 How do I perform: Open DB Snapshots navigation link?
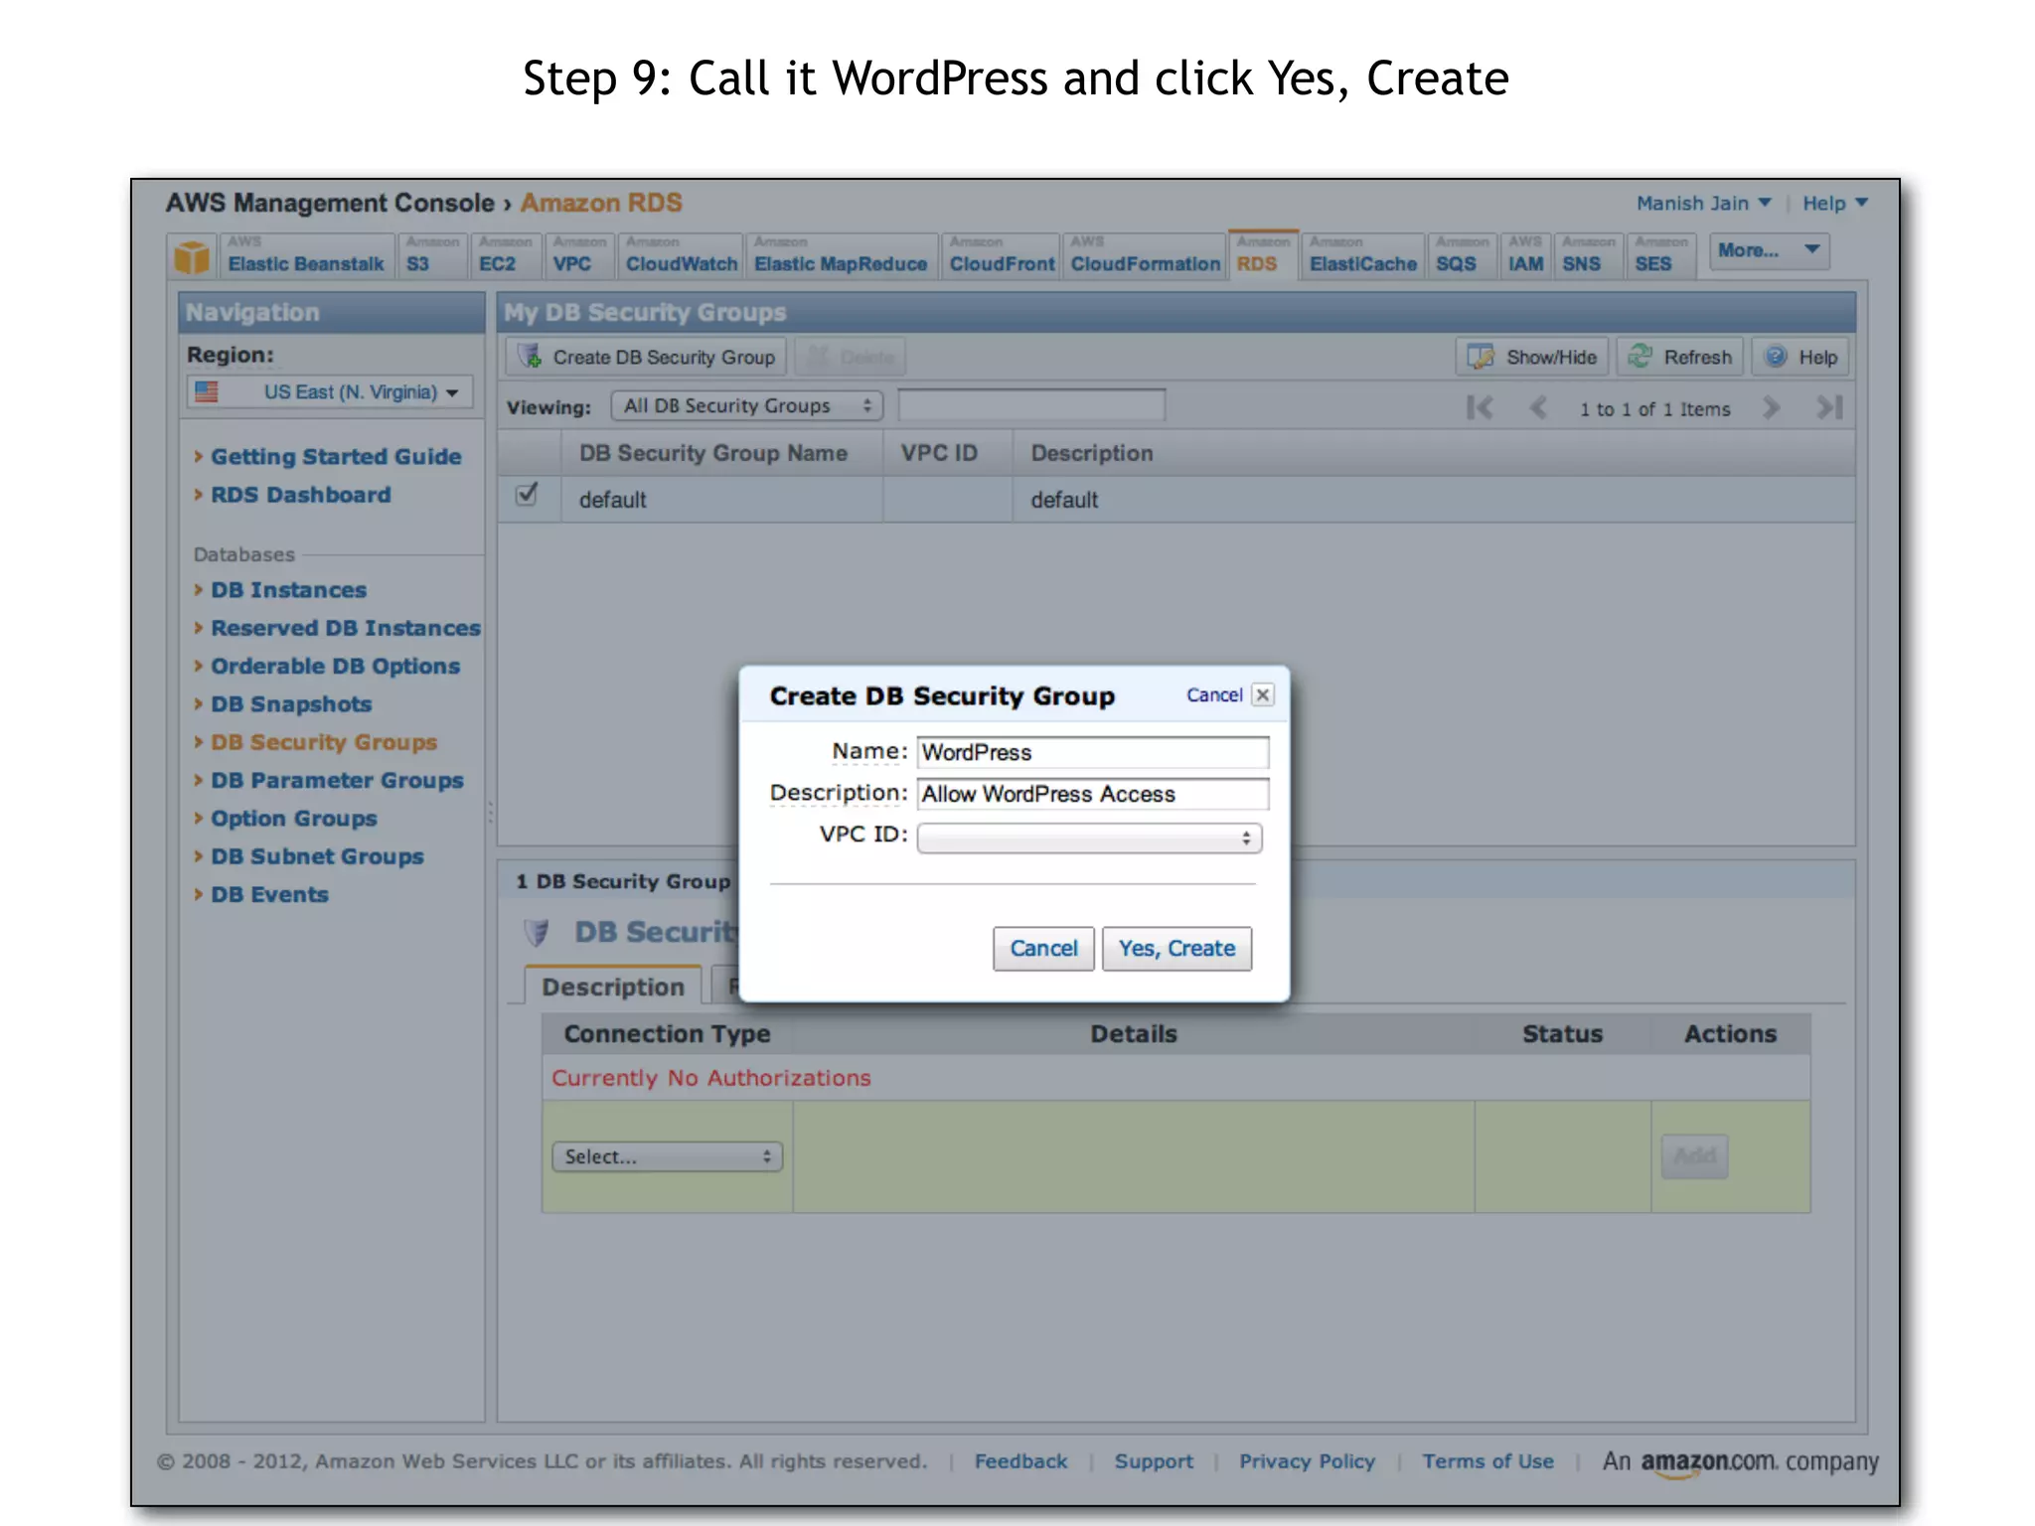coord(291,703)
